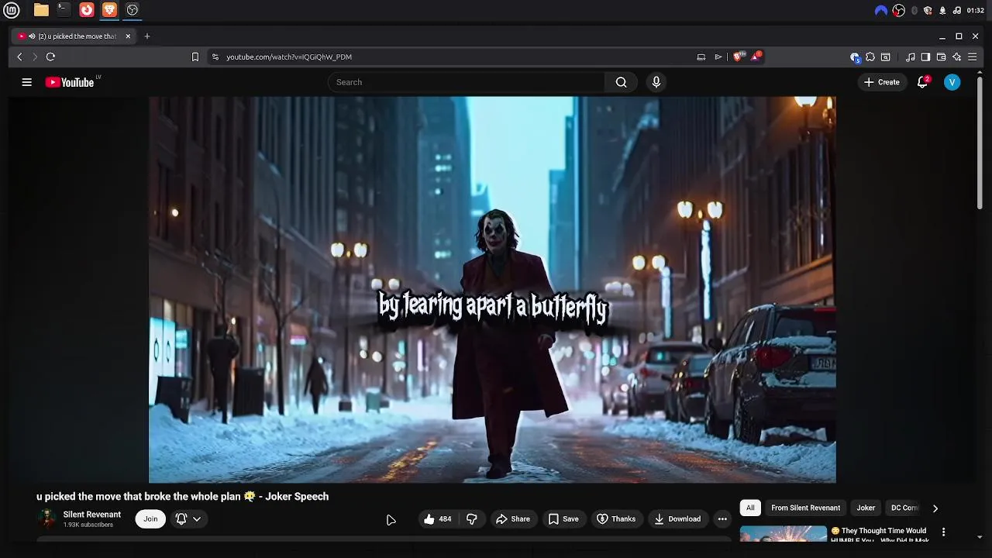Go to YouTube home via logo

pos(70,82)
